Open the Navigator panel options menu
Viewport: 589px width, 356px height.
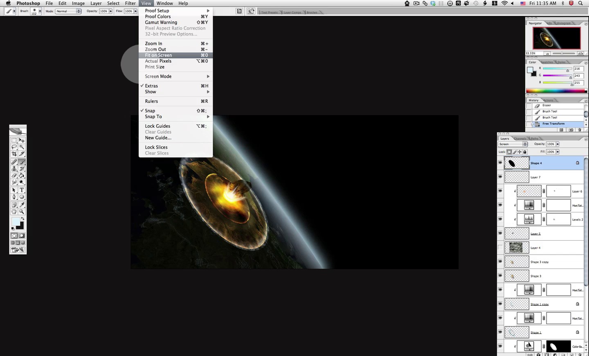click(586, 23)
